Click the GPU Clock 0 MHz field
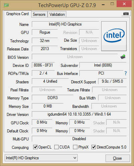 (42, 122)
